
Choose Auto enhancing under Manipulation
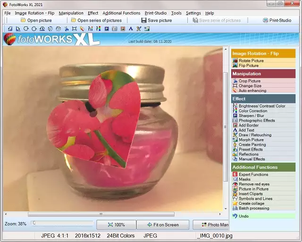[252, 91]
